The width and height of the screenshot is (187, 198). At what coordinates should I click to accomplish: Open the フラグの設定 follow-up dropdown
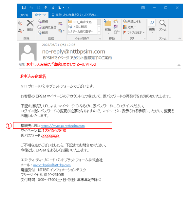click(134, 33)
